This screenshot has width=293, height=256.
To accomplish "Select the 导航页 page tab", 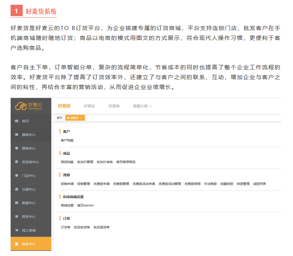I will click(x=74, y=118).
